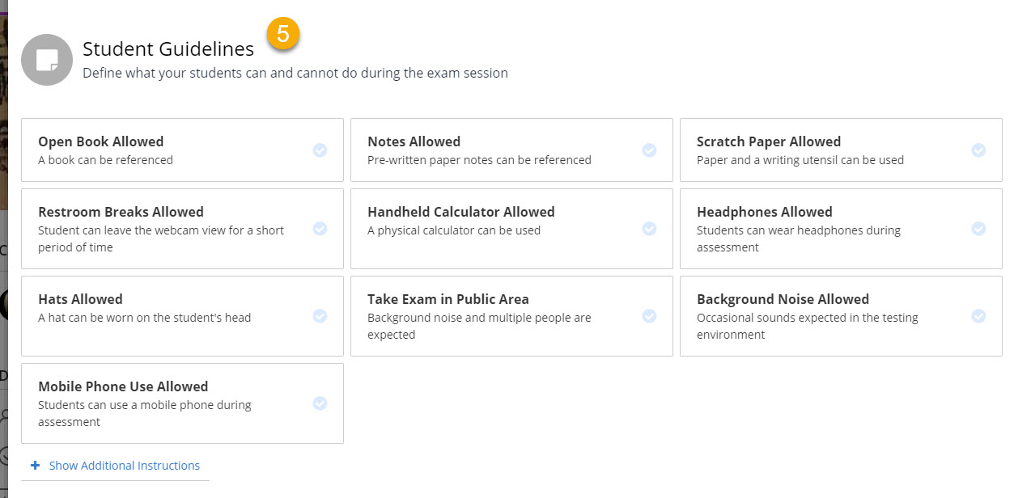Toggle the Restroom Breaks Allowed checkmark
Image resolution: width=1014 pixels, height=498 pixels.
320,229
